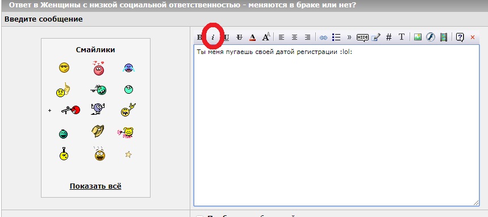488x217 pixels.
Task: Toggle underline formatting with the U button
Action: tap(226, 37)
